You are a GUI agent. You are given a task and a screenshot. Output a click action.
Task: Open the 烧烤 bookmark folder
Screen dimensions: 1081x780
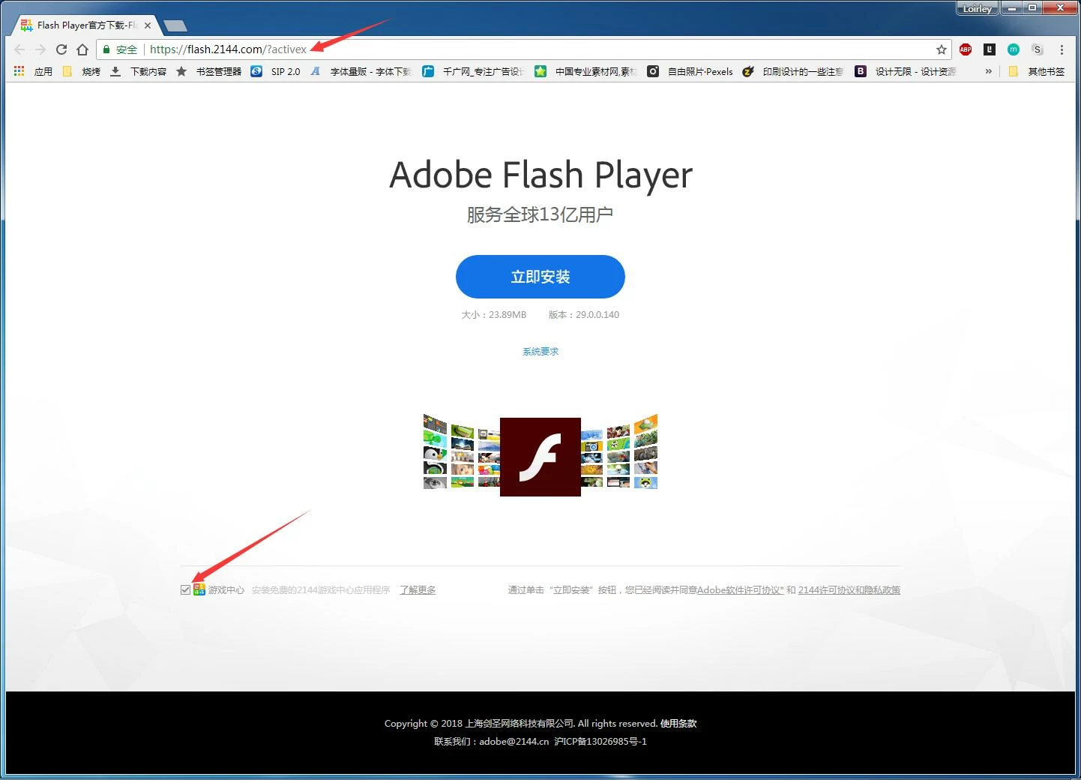click(82, 71)
